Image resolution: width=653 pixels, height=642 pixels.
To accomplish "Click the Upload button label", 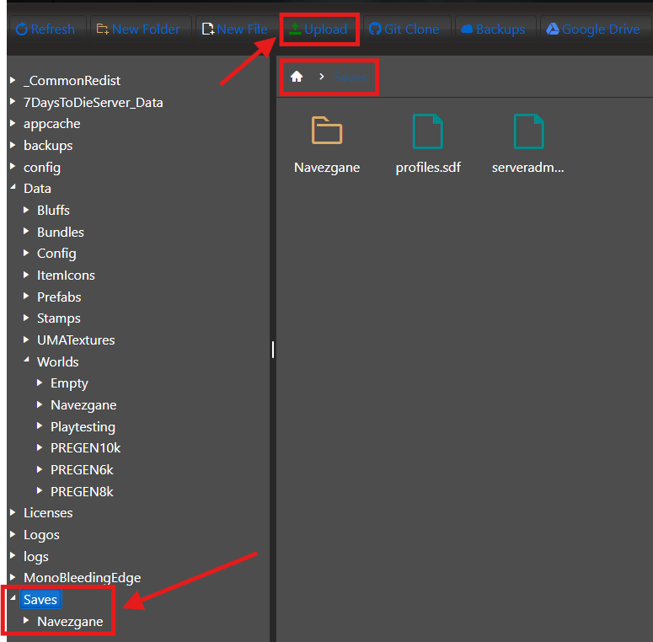I will 326,29.
